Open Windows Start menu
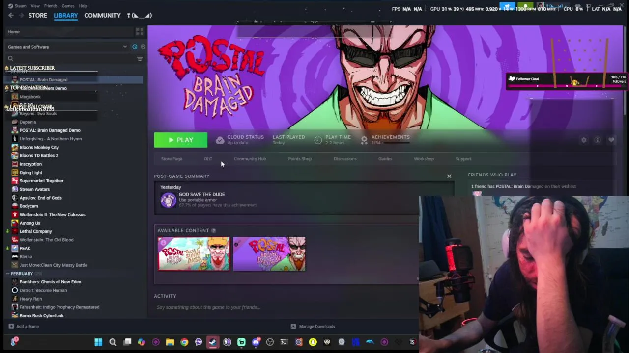This screenshot has height=353, width=629. [x=98, y=342]
